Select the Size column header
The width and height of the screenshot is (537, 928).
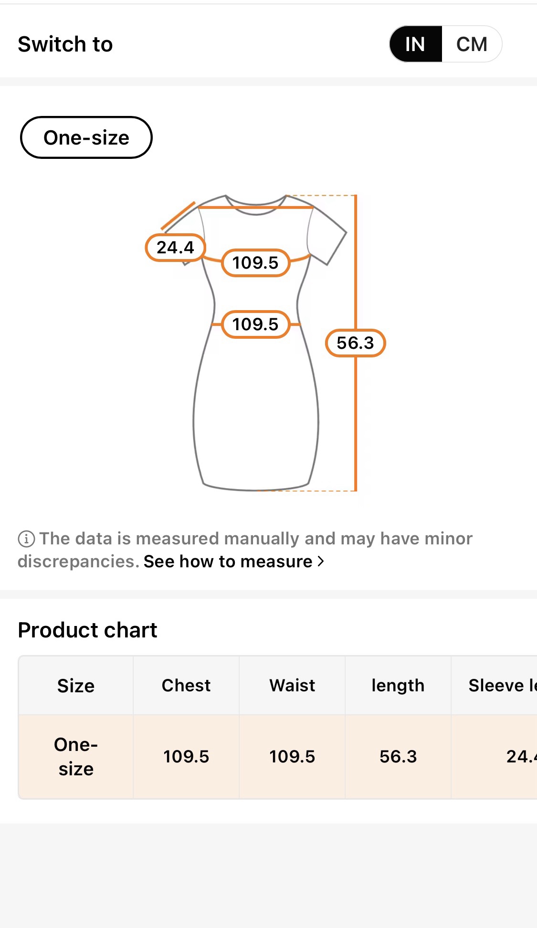tap(76, 686)
